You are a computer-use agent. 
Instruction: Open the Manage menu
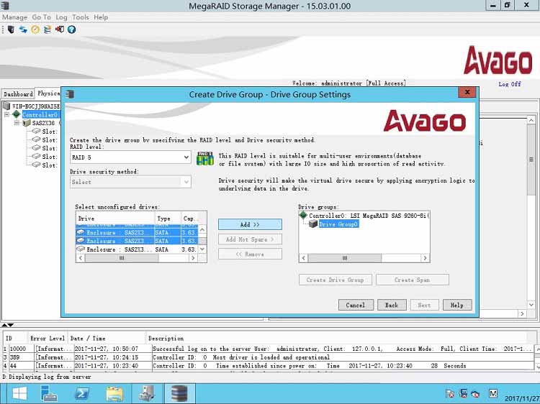click(15, 17)
